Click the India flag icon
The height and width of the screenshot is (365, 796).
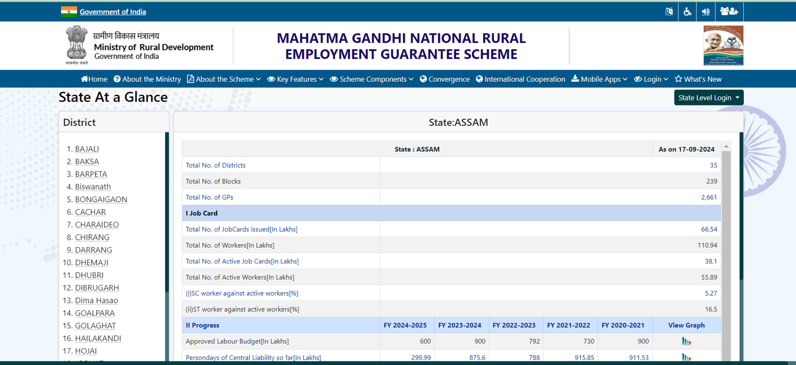pyautogui.click(x=69, y=11)
